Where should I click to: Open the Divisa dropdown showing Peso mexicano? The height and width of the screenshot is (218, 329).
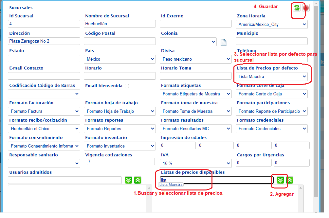coord(195,59)
